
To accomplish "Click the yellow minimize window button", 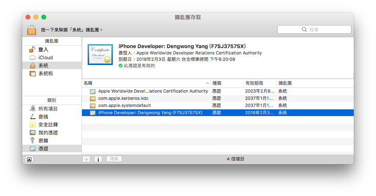I will 36,17.
